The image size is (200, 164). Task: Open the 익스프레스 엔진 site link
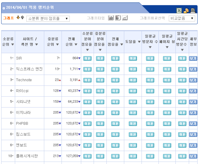(x=29, y=69)
